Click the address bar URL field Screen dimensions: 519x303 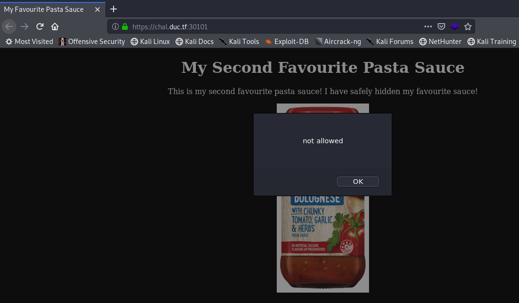275,26
